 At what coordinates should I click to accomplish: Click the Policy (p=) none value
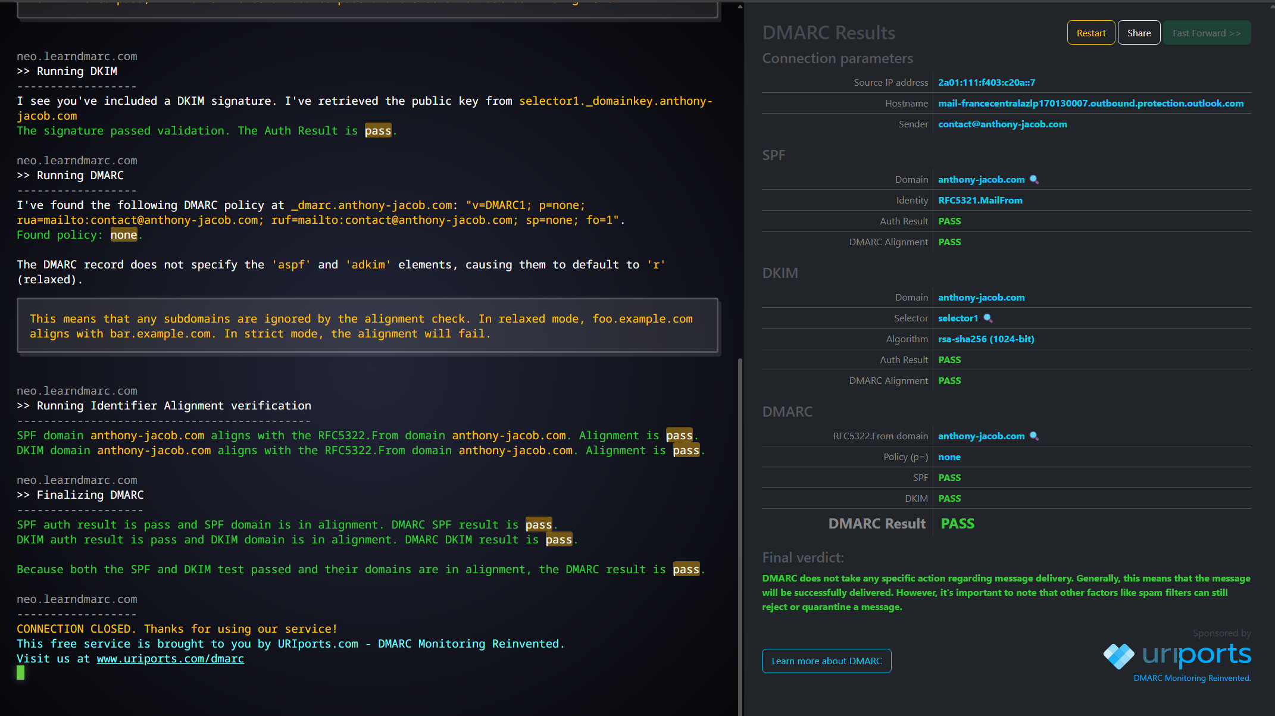click(x=949, y=457)
